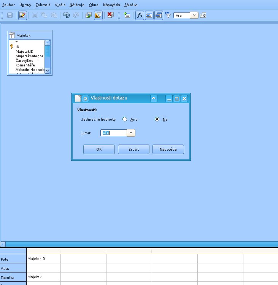Click the Majetek field list scroll down arrow
The image size is (278, 285).
48,71
